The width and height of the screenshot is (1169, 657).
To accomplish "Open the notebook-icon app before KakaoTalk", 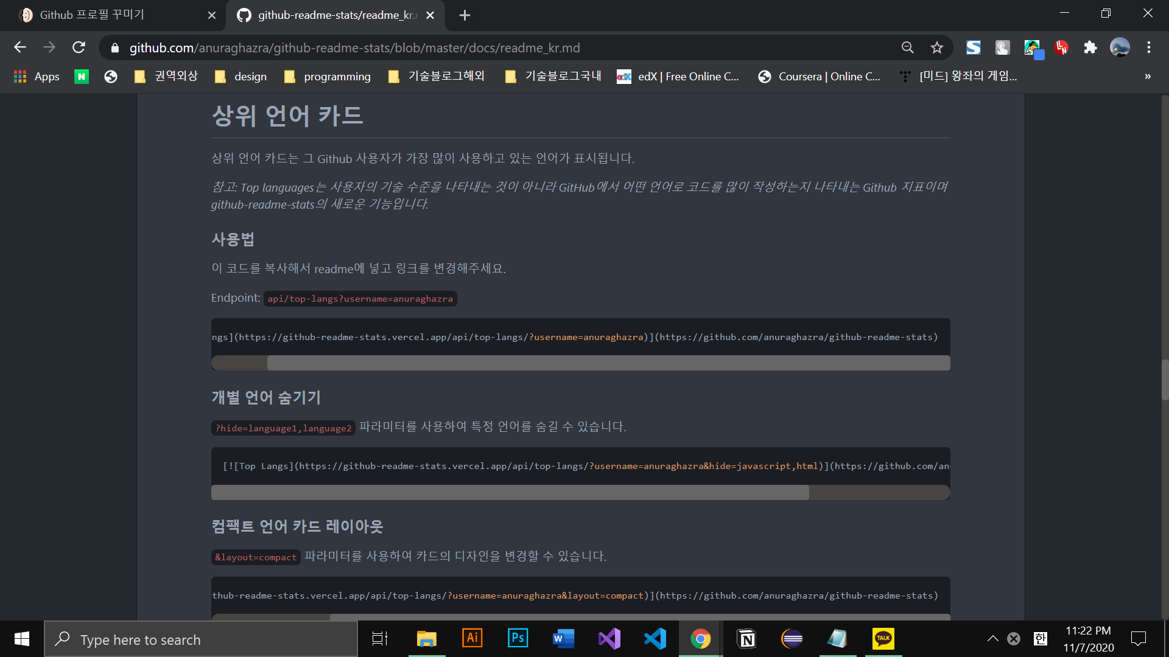I will pos(838,639).
